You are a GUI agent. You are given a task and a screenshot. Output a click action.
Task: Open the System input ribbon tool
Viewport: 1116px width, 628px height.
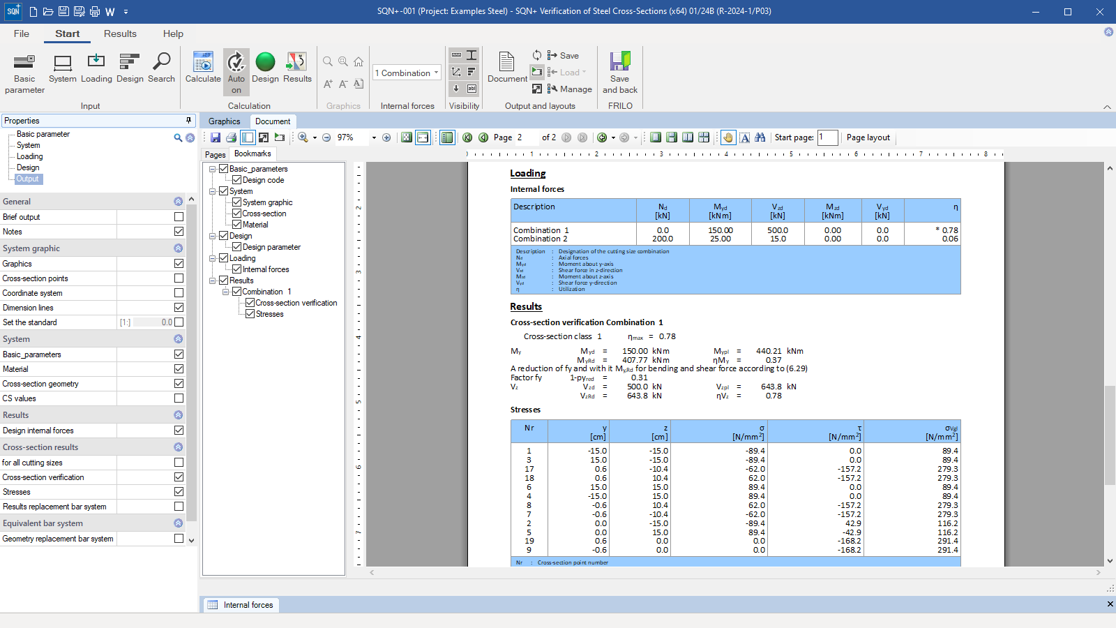point(63,68)
